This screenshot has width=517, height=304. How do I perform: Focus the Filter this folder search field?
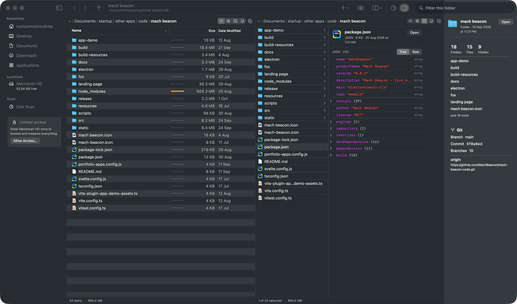(x=465, y=8)
